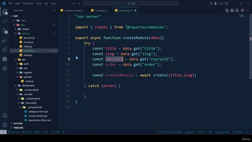
Task: Switch to the modules.js tab
Action: [99, 11]
